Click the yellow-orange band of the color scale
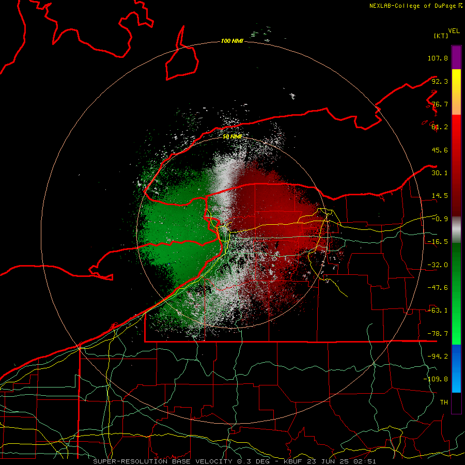This screenshot has width=465, height=465. click(x=456, y=92)
